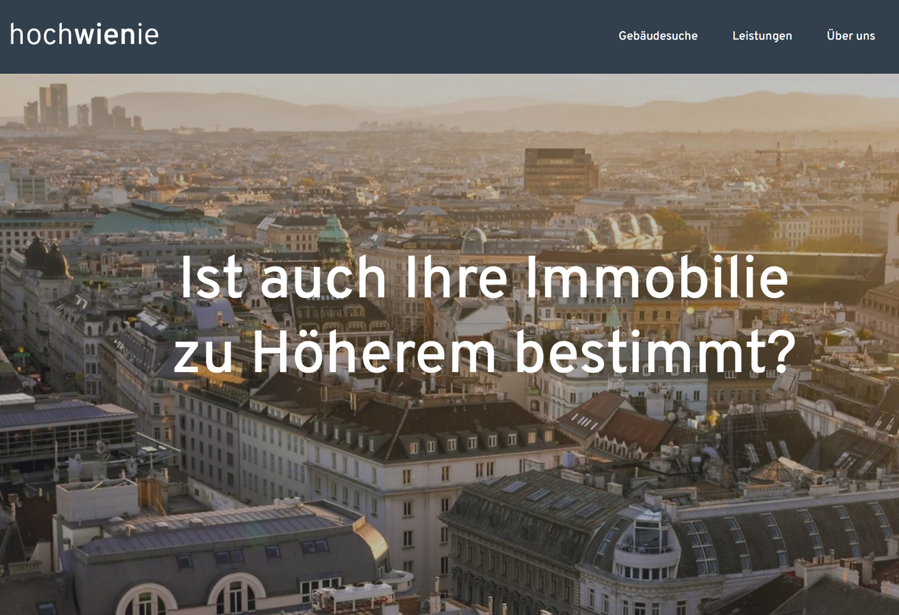This screenshot has height=615, width=899.
Task: Go to the Leistungen page
Action: coord(762,36)
